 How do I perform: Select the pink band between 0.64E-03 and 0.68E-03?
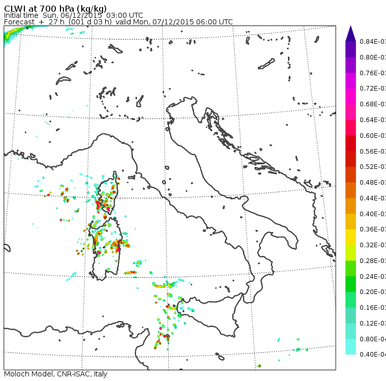(350, 112)
